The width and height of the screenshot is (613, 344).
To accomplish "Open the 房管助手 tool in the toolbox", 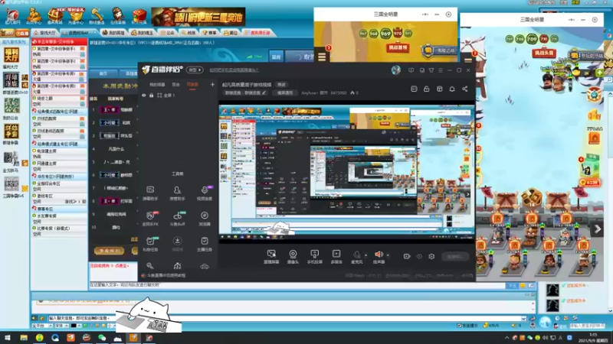I will pyautogui.click(x=177, y=193).
